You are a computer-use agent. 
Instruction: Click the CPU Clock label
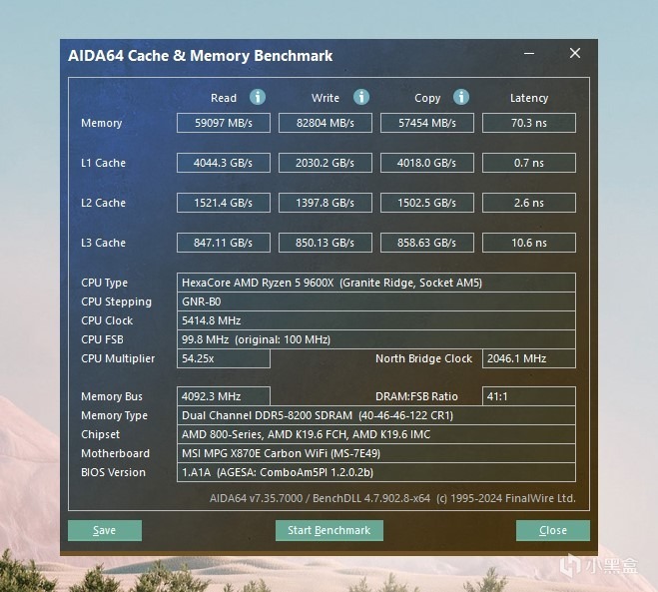coord(107,320)
